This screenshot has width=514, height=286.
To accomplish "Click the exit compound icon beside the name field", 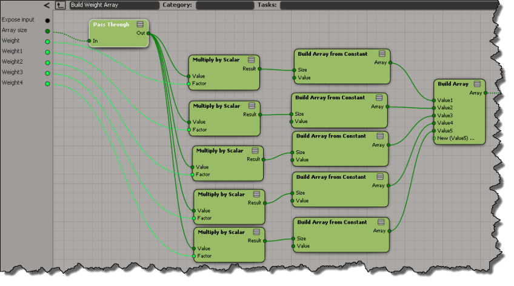I will tap(60, 5).
